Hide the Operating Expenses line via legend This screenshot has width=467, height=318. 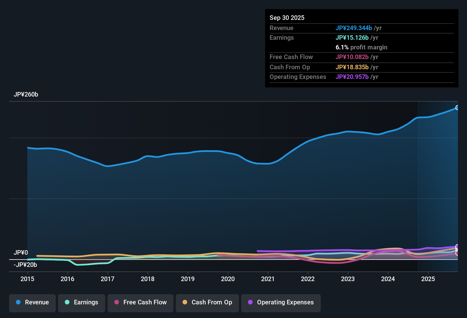coord(281,303)
